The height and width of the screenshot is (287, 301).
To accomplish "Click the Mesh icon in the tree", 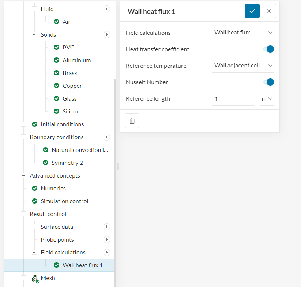I will tap(35, 279).
